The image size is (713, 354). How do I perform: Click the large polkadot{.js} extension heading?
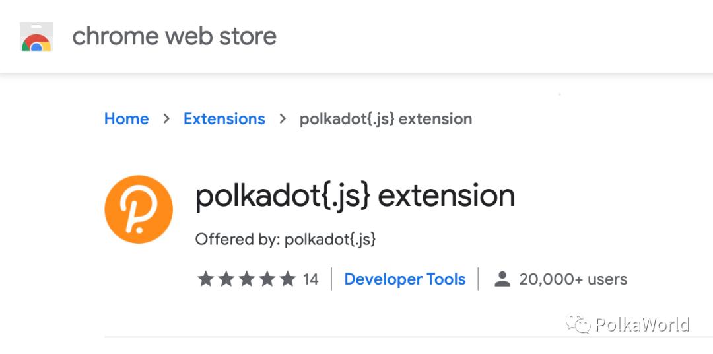tap(355, 196)
